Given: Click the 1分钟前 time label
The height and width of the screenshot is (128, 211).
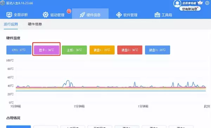Looking at the screenshot, I should coord(143,106).
